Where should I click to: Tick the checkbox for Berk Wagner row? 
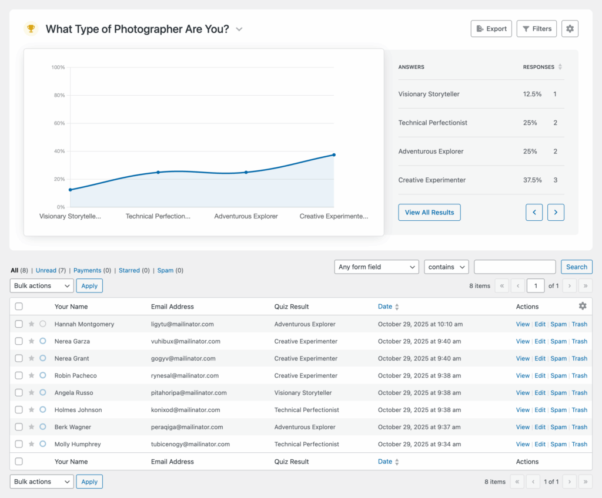pyautogui.click(x=19, y=427)
